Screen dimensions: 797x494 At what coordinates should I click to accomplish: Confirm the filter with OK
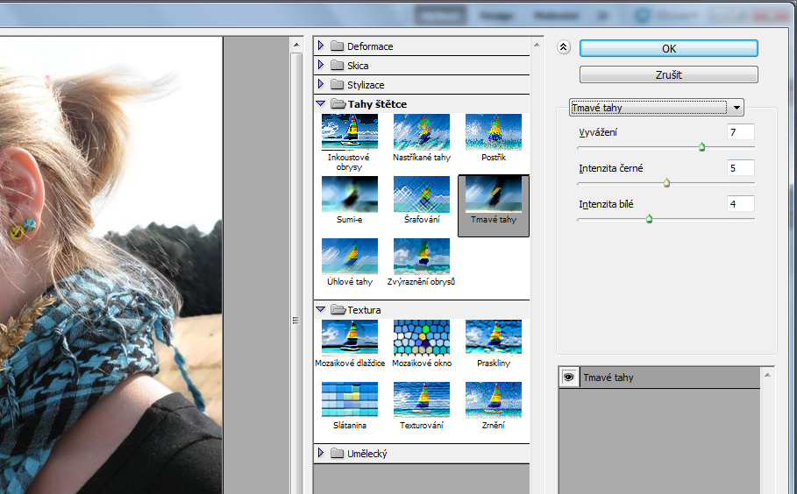pos(668,49)
